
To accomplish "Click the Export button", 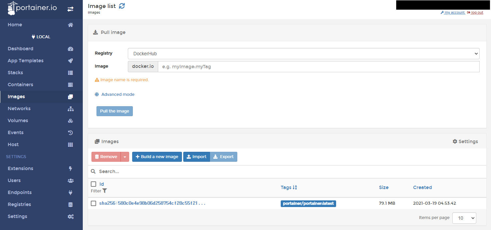I will point(224,157).
